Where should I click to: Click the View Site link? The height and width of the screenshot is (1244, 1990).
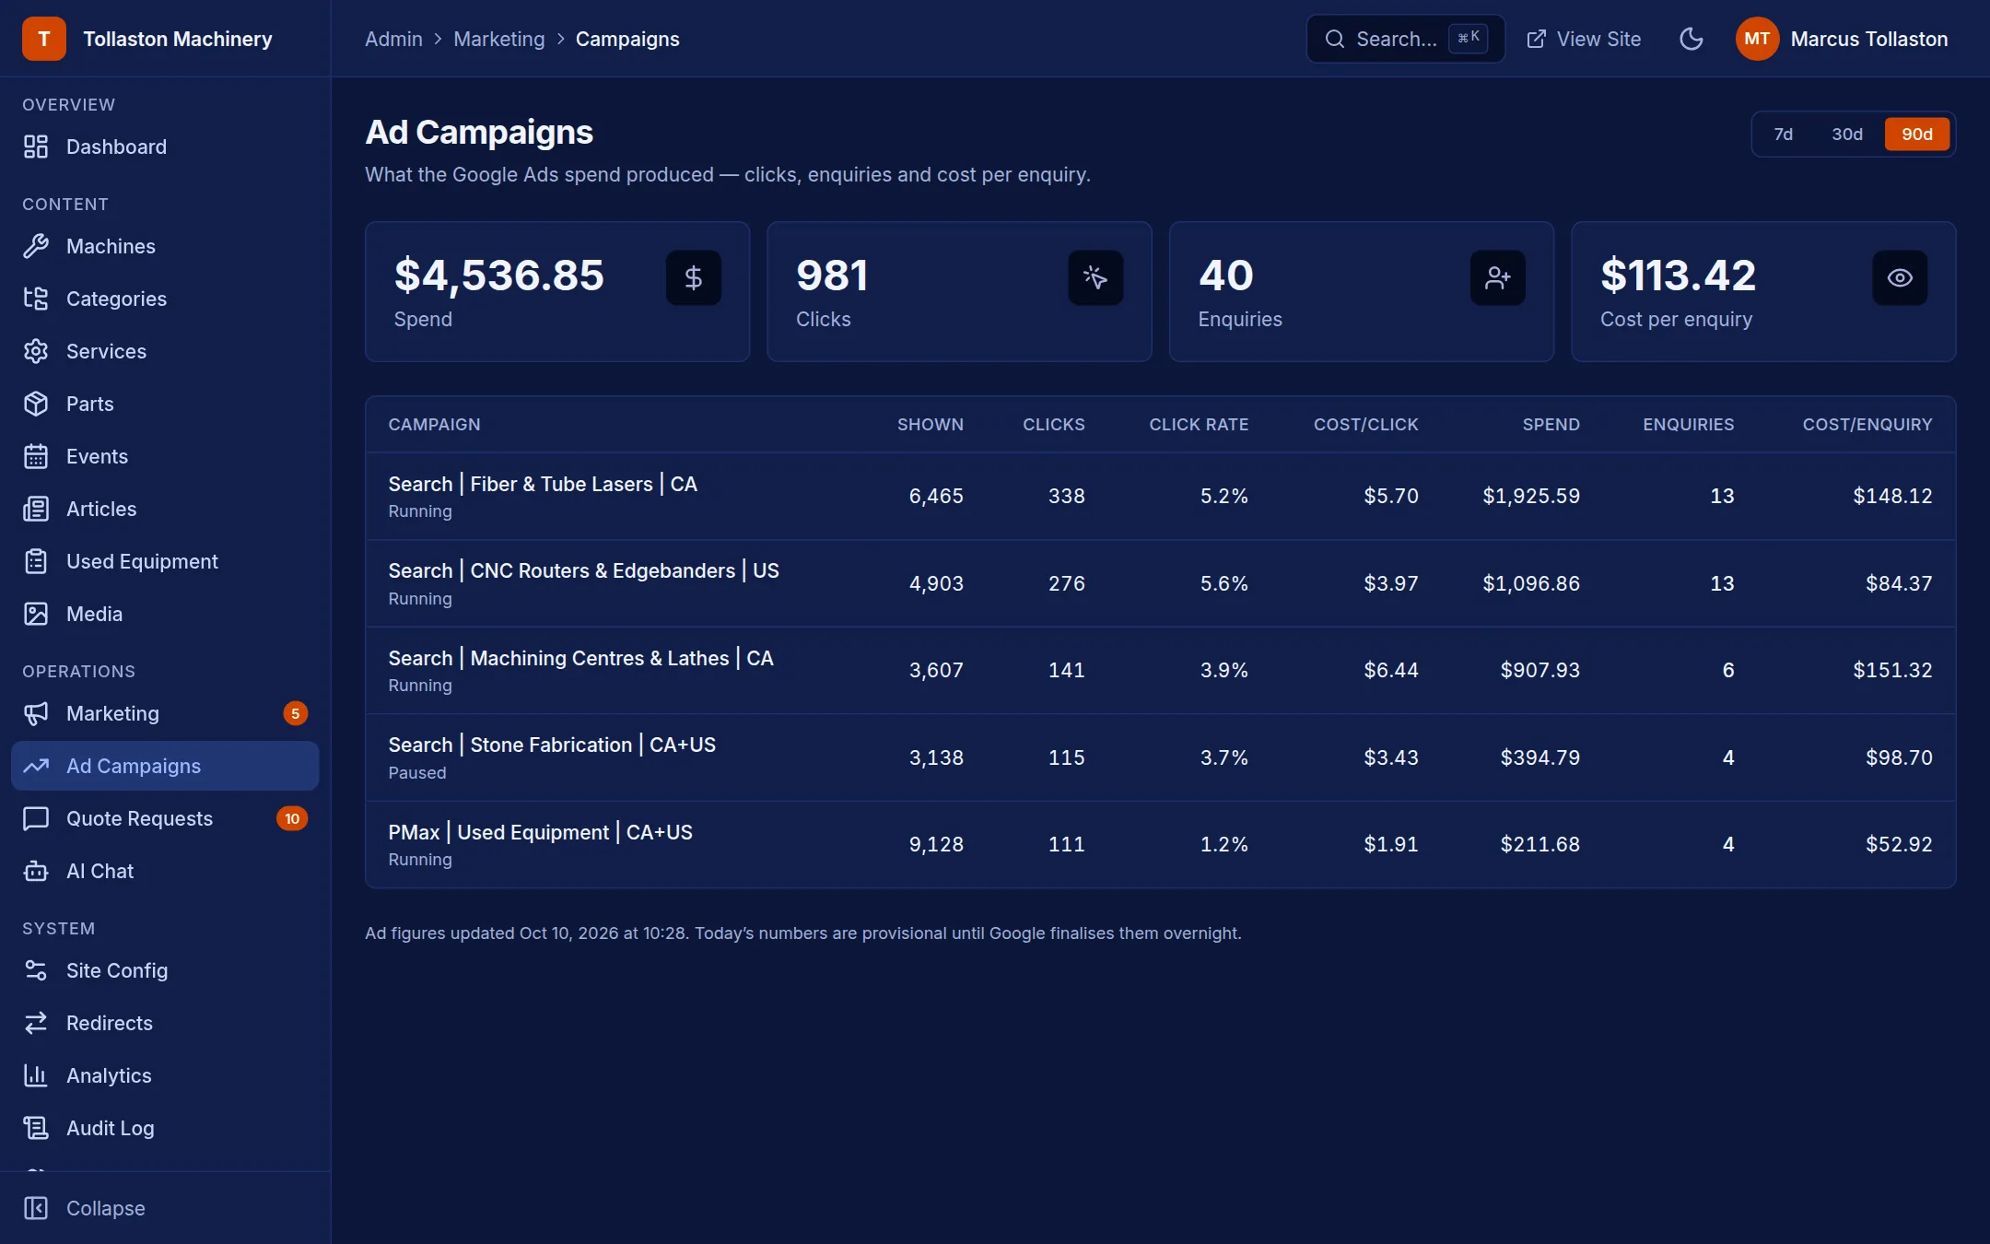[1584, 39]
